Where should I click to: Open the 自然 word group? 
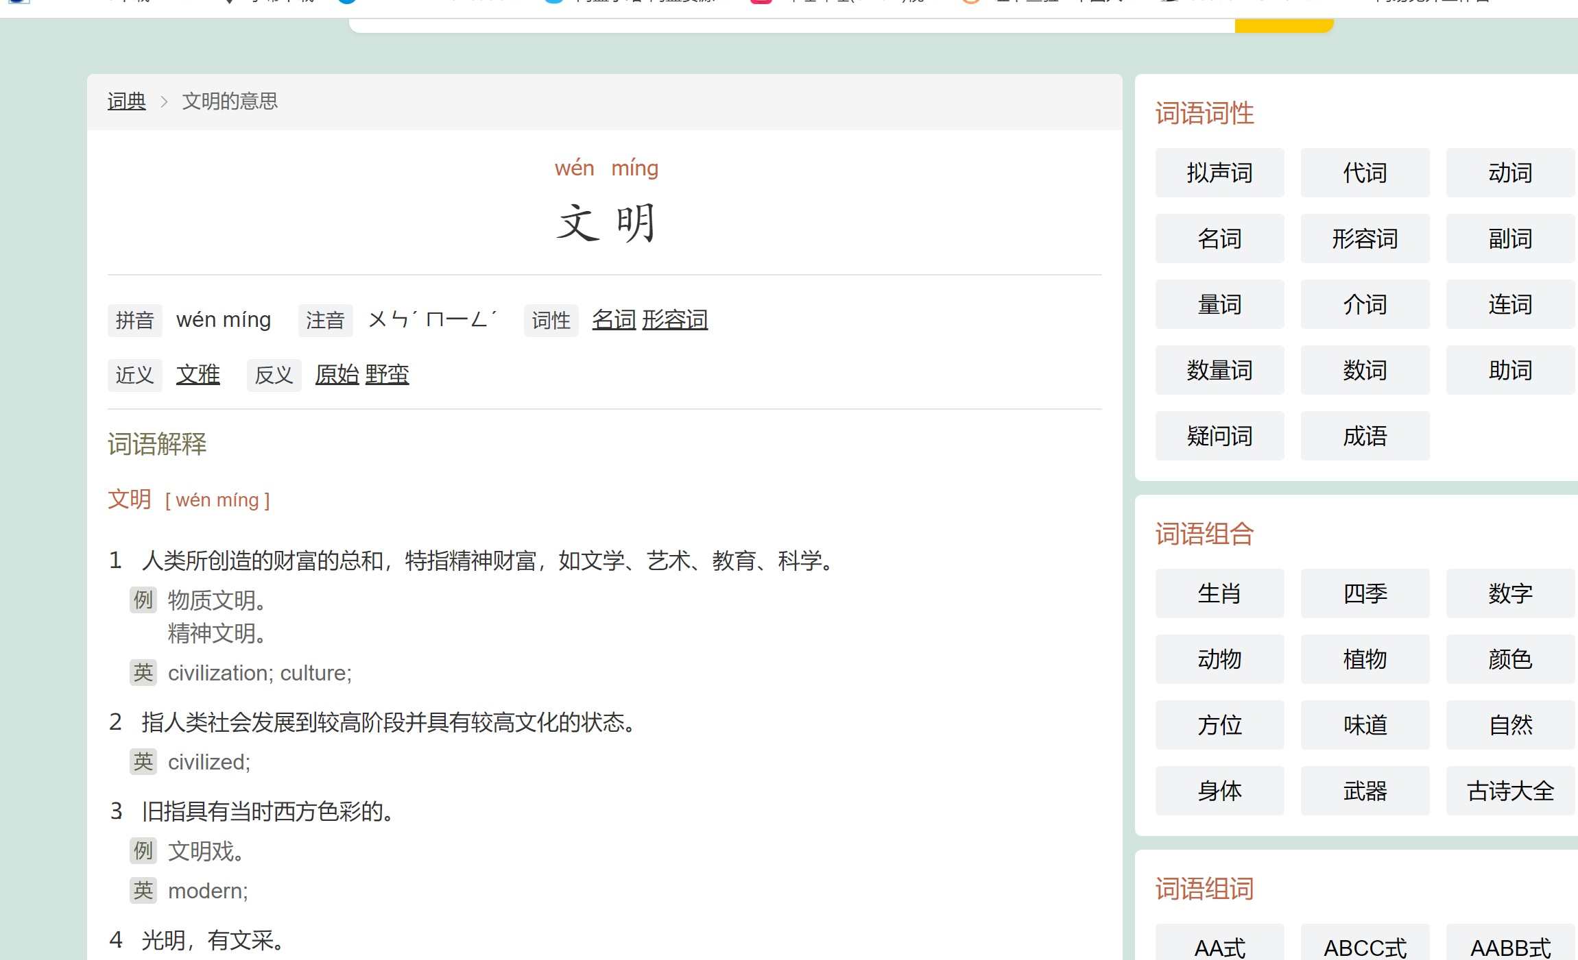[1511, 725]
